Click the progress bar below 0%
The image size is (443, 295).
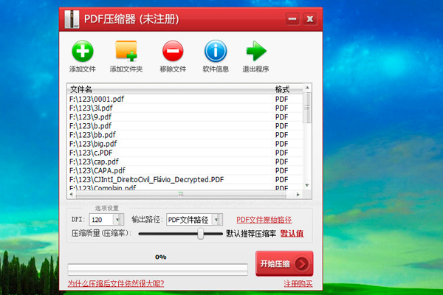(x=158, y=270)
